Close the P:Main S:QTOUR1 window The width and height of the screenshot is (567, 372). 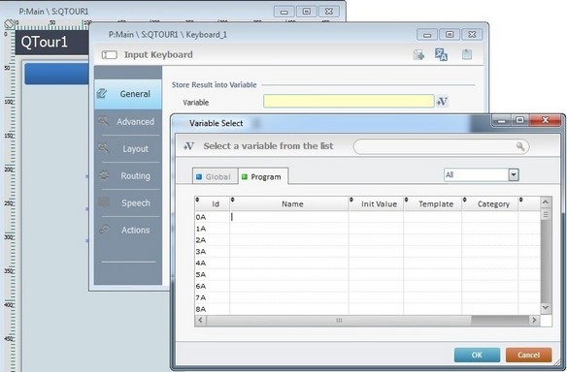(x=329, y=12)
